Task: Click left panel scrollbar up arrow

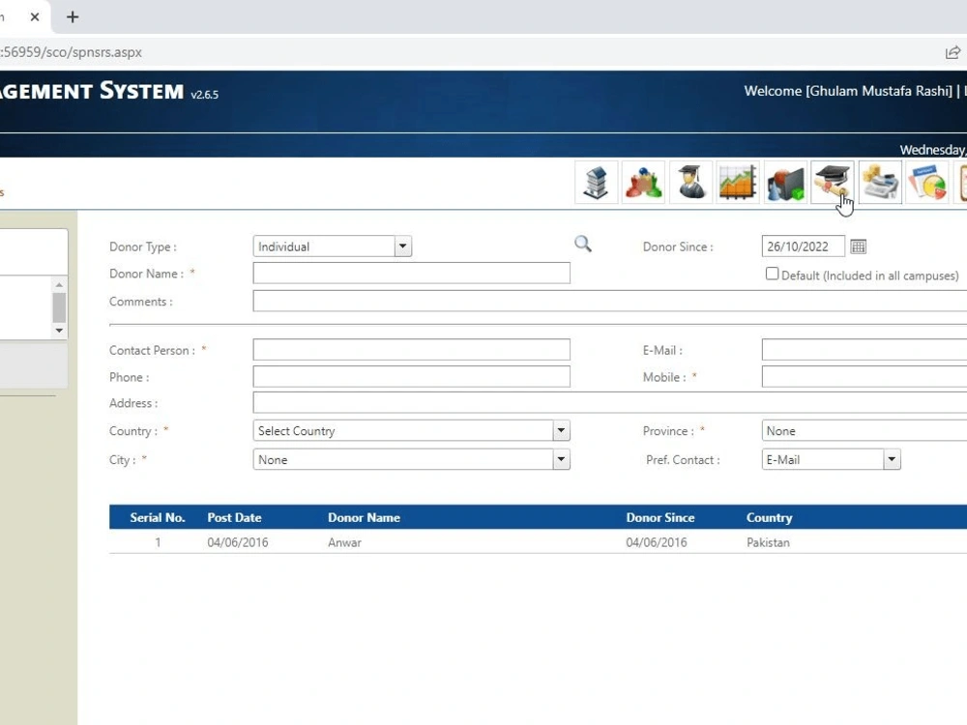Action: point(59,285)
